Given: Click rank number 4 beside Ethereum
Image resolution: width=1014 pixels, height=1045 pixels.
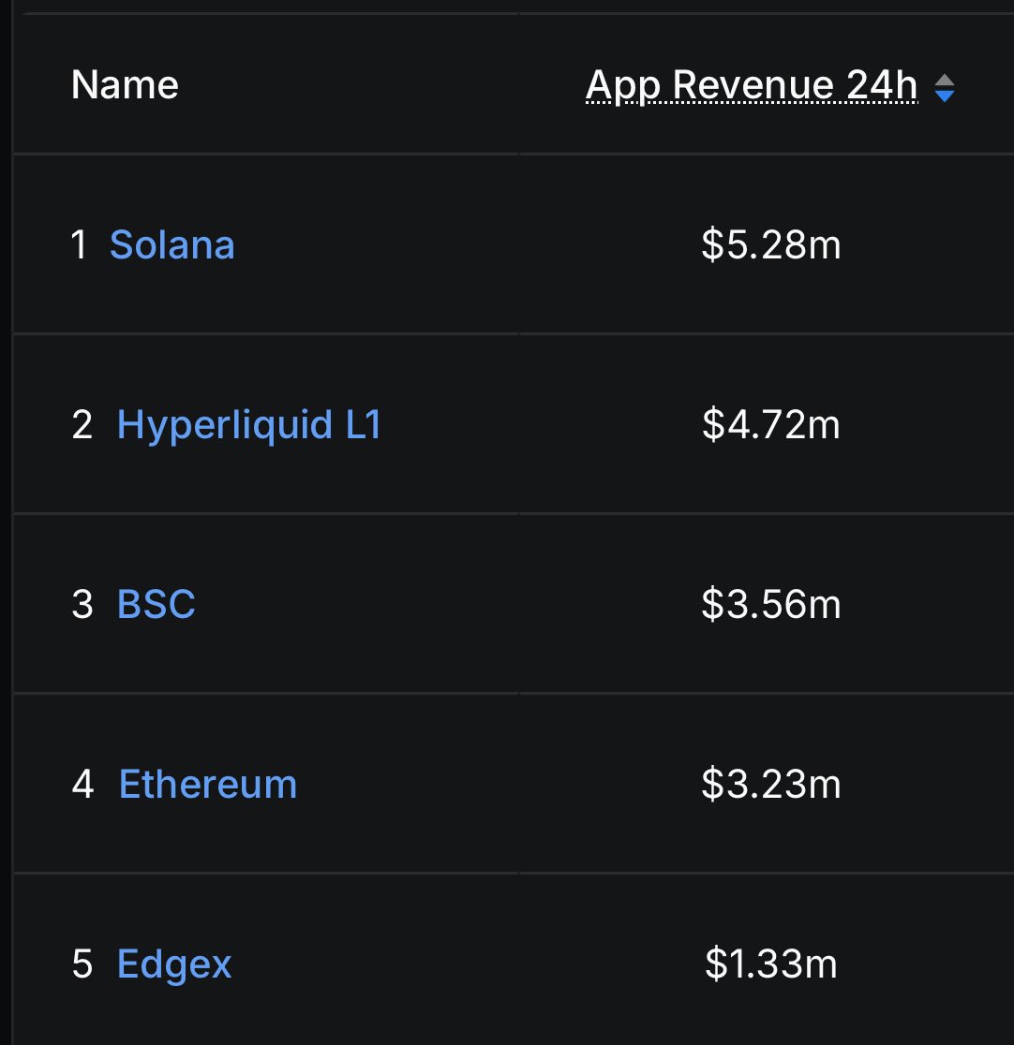Looking at the screenshot, I should [82, 784].
